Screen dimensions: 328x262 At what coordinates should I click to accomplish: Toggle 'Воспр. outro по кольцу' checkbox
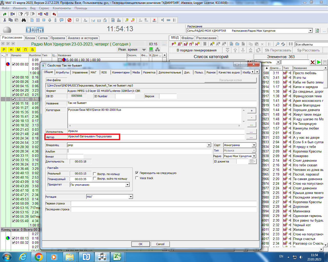coord(95,178)
